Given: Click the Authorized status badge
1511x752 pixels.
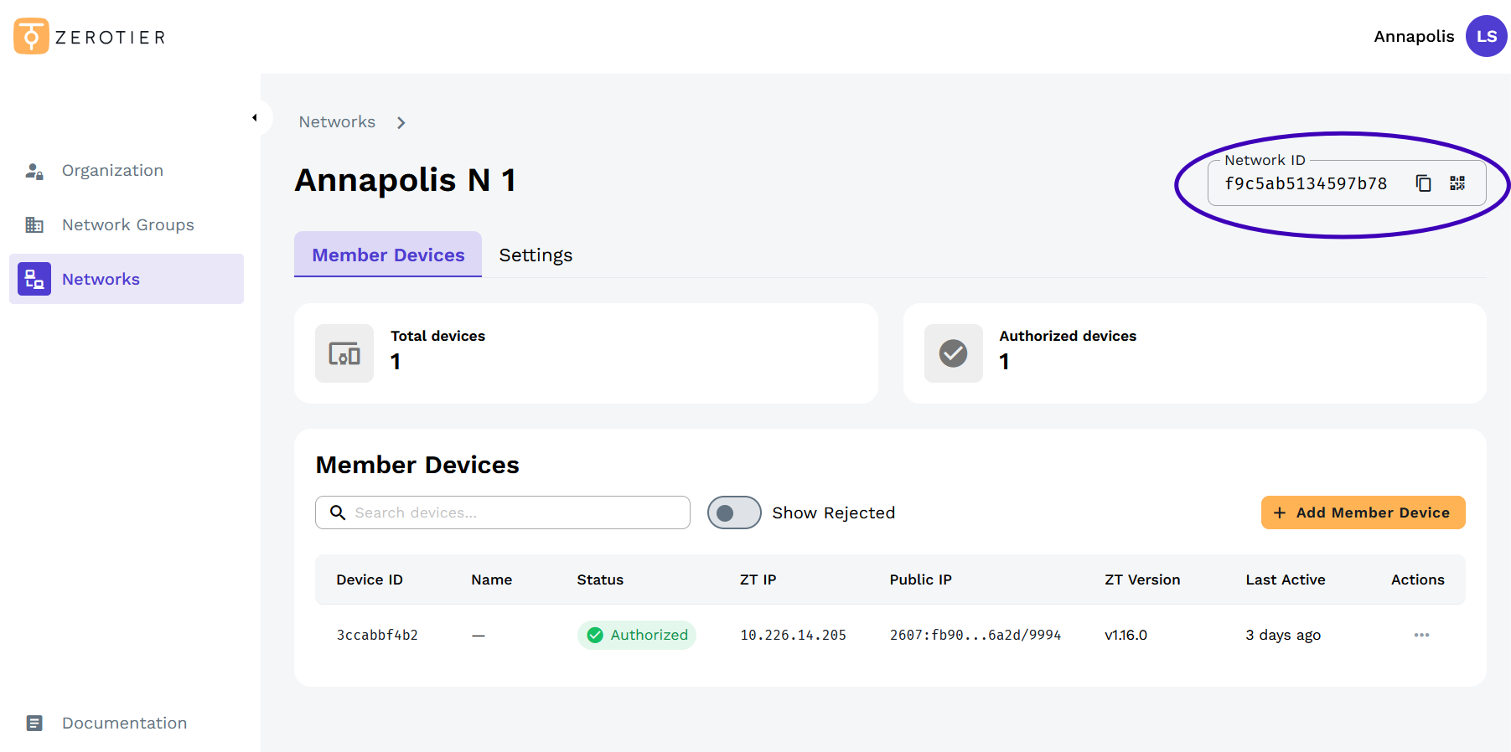Looking at the screenshot, I should (x=637, y=635).
